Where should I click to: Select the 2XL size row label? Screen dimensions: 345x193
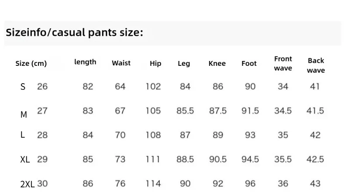(x=28, y=184)
